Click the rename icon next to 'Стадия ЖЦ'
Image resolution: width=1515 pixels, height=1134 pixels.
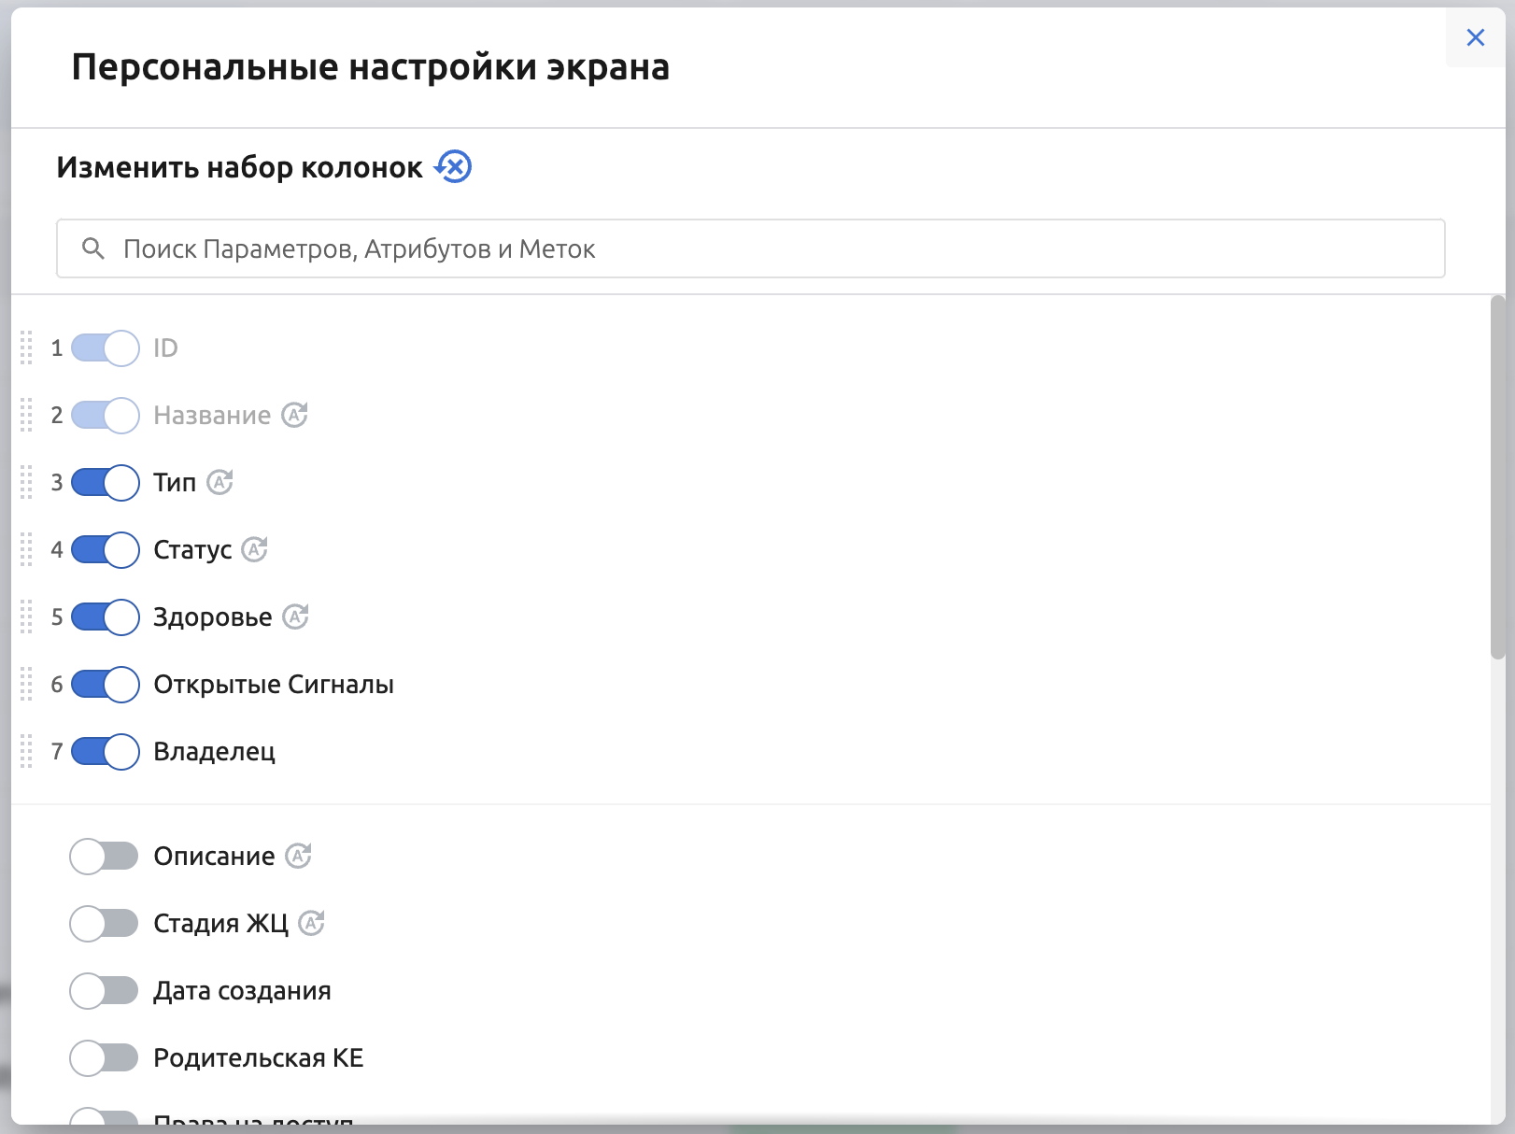[x=313, y=923]
